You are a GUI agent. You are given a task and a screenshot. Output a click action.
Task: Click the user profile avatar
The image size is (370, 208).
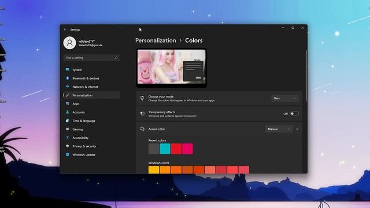[x=69, y=43]
